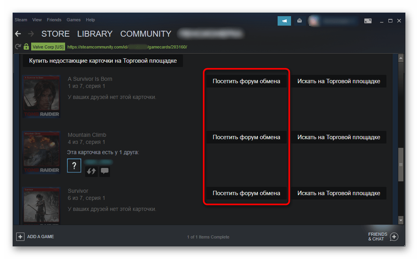Click Купить недостающие карточки на Торговой площадке

(103, 61)
